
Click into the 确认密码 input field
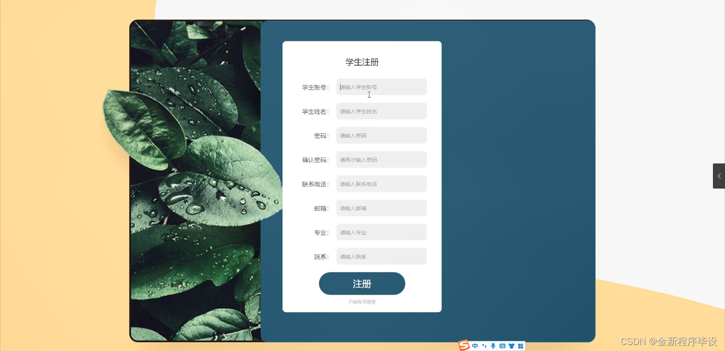point(382,159)
